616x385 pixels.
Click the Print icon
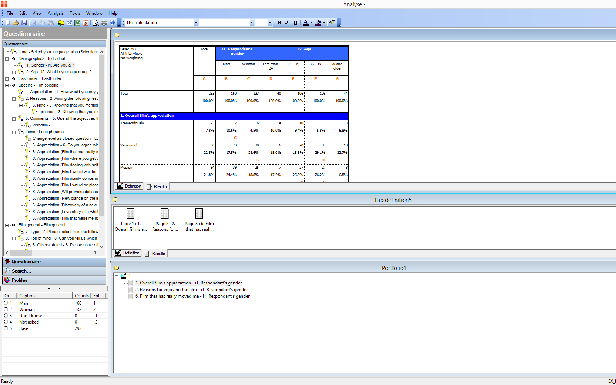pos(104,23)
